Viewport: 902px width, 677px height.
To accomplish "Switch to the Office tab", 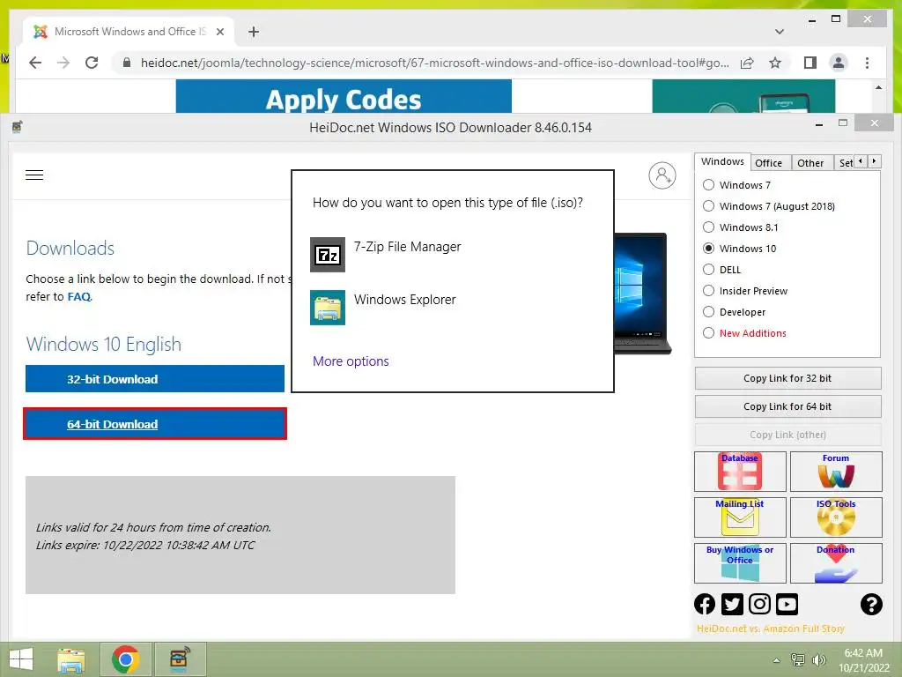I will 768,163.
